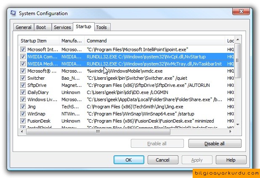
Task: Click the NvMcTray.dll,NvTaskbarInit command text
Action: pyautogui.click(x=154, y=64)
